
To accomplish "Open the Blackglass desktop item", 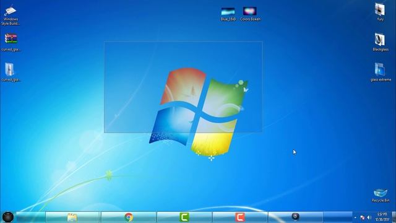I will click(x=381, y=42).
